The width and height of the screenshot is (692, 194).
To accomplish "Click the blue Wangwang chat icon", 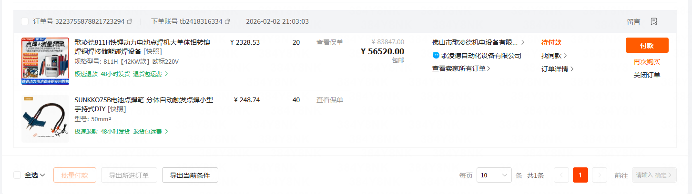I will click(x=436, y=56).
